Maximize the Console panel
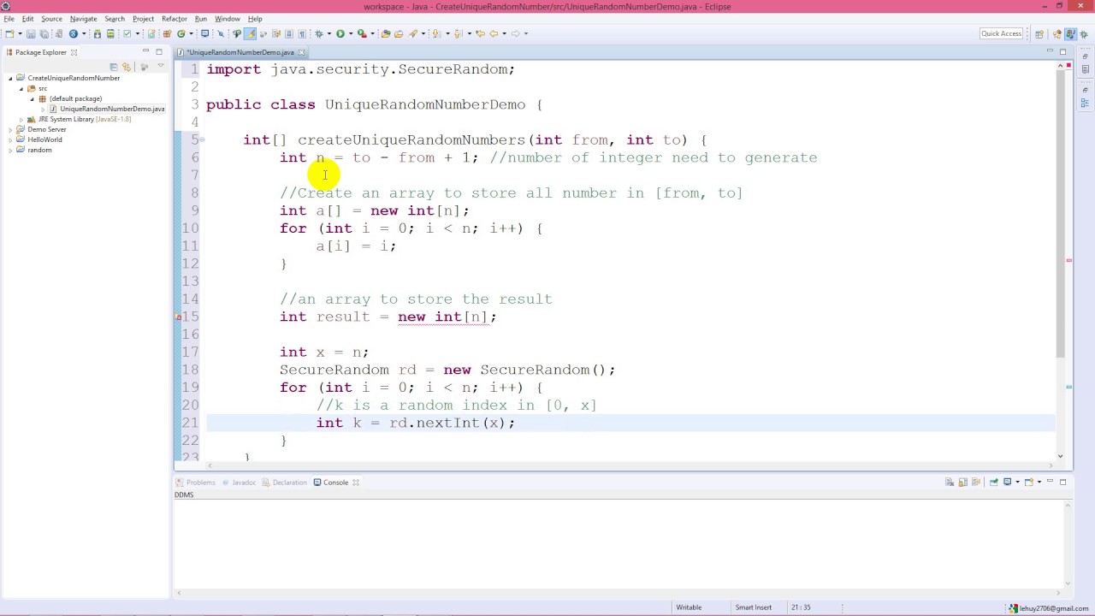This screenshot has width=1095, height=616. click(1062, 482)
